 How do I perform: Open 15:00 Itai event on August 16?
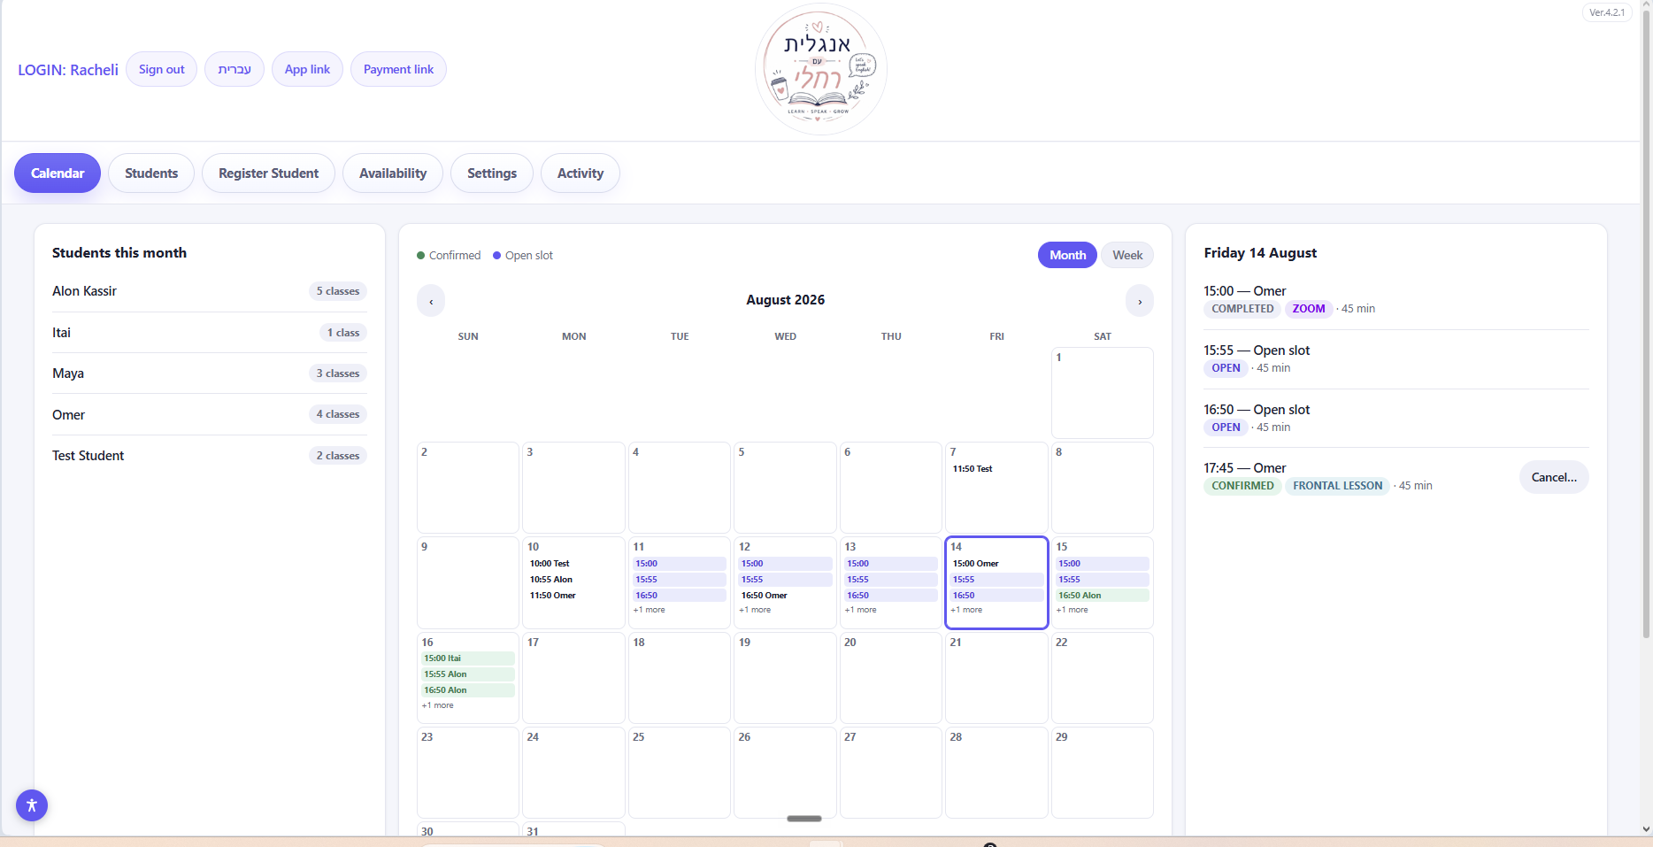[467, 658]
